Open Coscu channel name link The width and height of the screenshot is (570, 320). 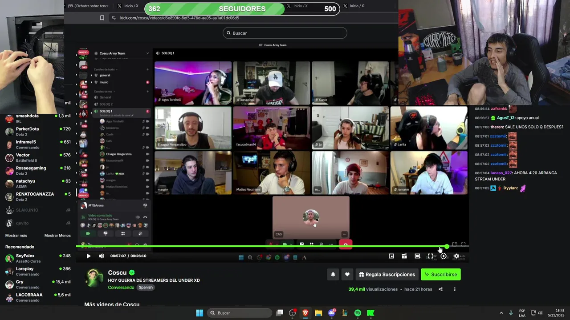click(x=117, y=273)
